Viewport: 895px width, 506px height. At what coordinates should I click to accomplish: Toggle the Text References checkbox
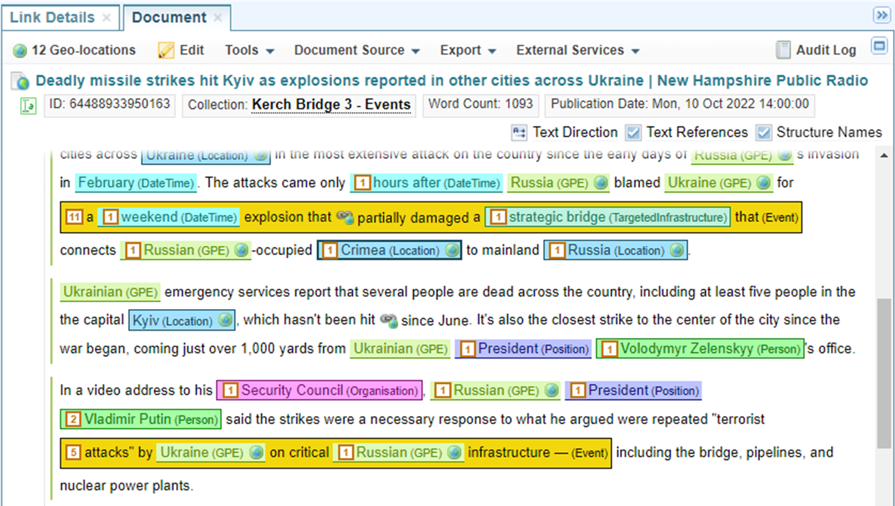(633, 132)
